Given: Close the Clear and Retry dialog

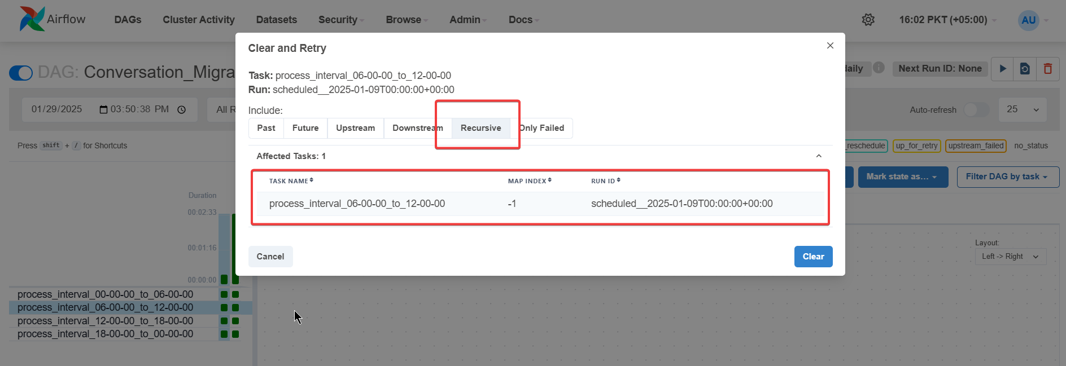Looking at the screenshot, I should [830, 46].
